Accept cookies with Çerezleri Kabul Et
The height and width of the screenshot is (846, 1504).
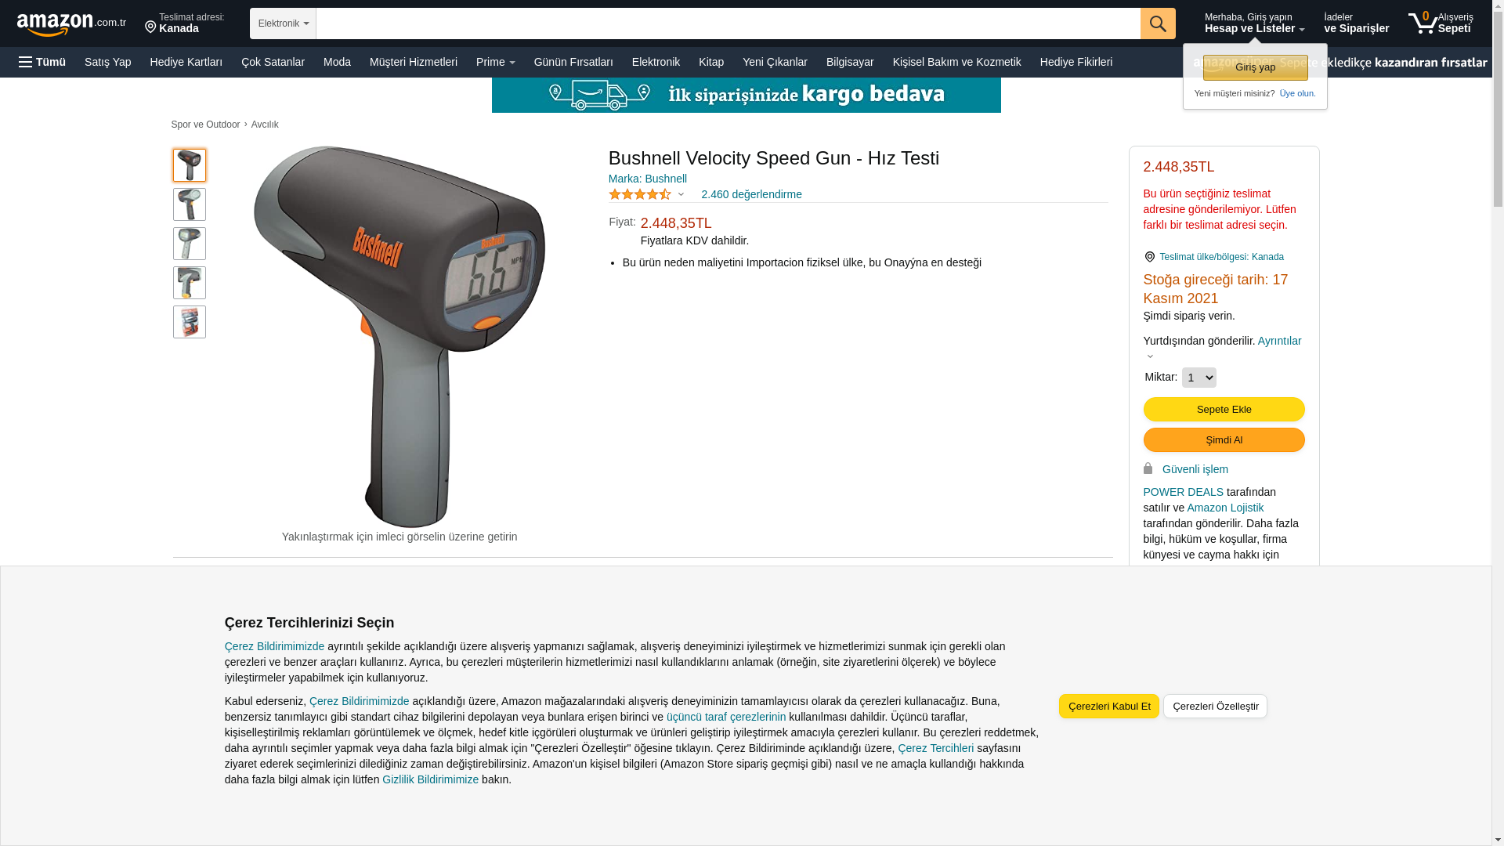coord(1109,706)
